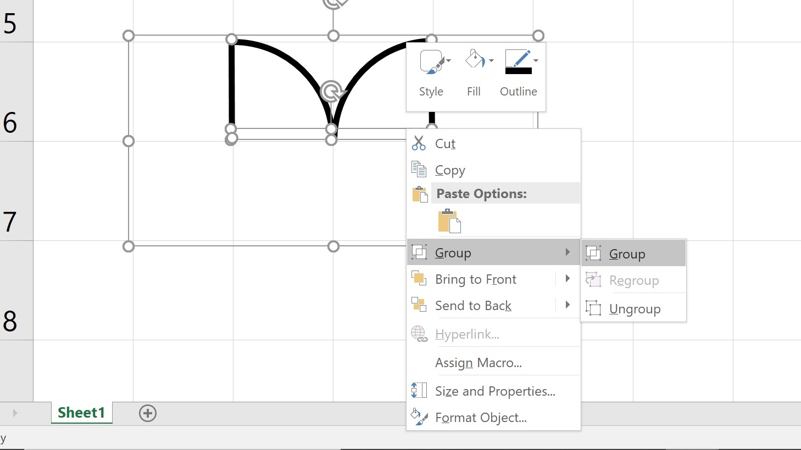801x450 pixels.
Task: Click the Outline label in mini toolbar
Action: (519, 92)
